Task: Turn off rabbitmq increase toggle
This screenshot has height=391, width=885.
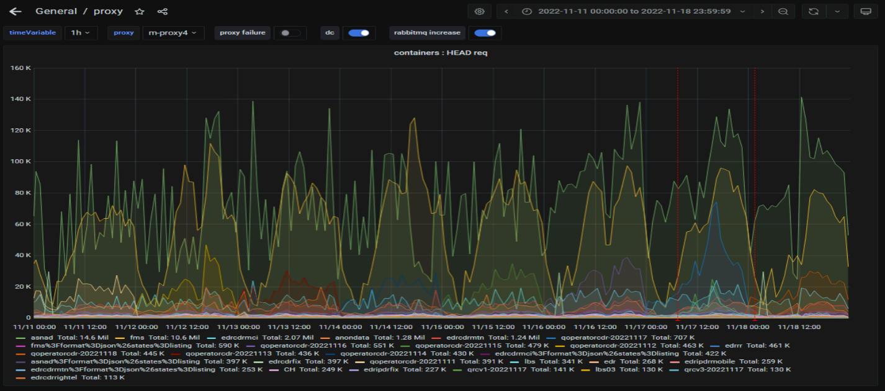Action: [485, 33]
